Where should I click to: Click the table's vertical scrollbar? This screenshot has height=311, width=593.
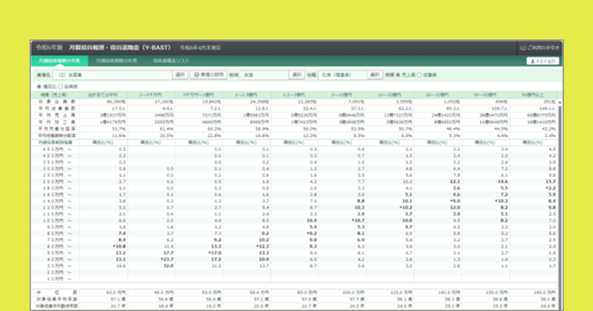(x=560, y=197)
